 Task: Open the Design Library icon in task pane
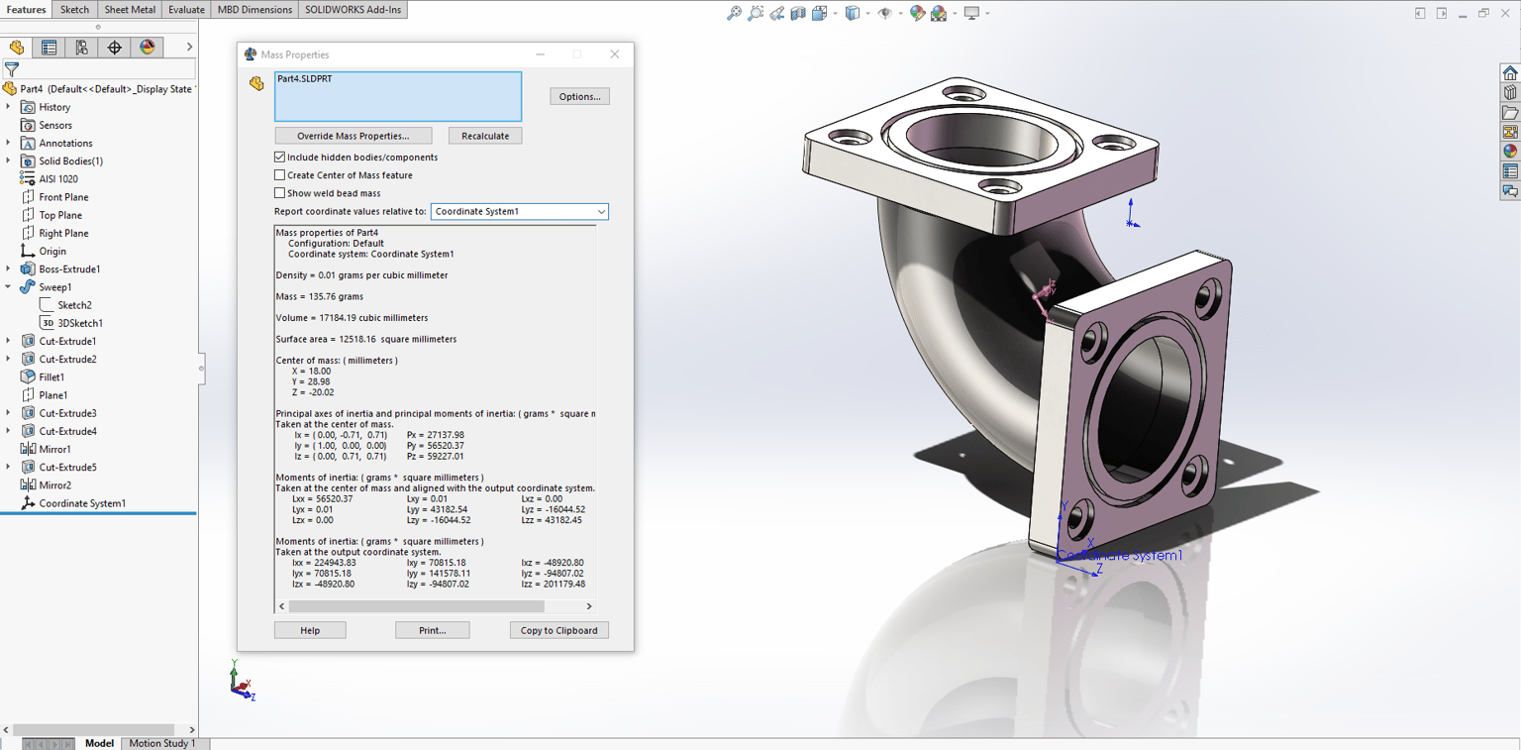point(1510,93)
